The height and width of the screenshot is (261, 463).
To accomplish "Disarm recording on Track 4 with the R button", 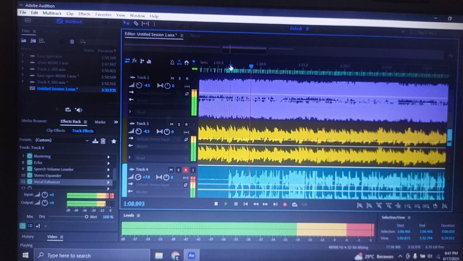I will pos(186,170).
